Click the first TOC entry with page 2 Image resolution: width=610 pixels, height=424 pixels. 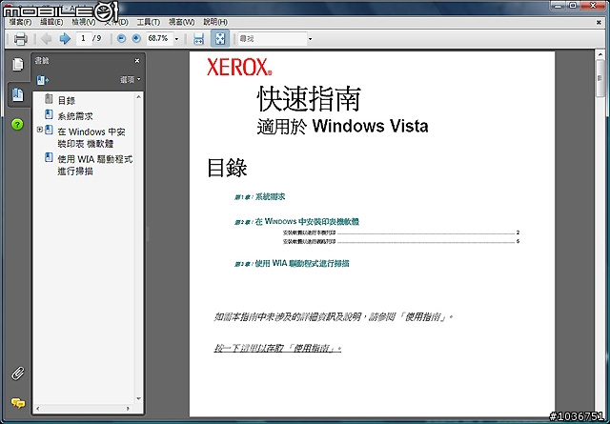(401, 233)
